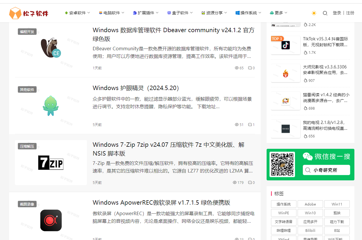The width and height of the screenshot is (362, 240).
Task: Click the comment icon on the Dbeaver post
Action: 250,68
